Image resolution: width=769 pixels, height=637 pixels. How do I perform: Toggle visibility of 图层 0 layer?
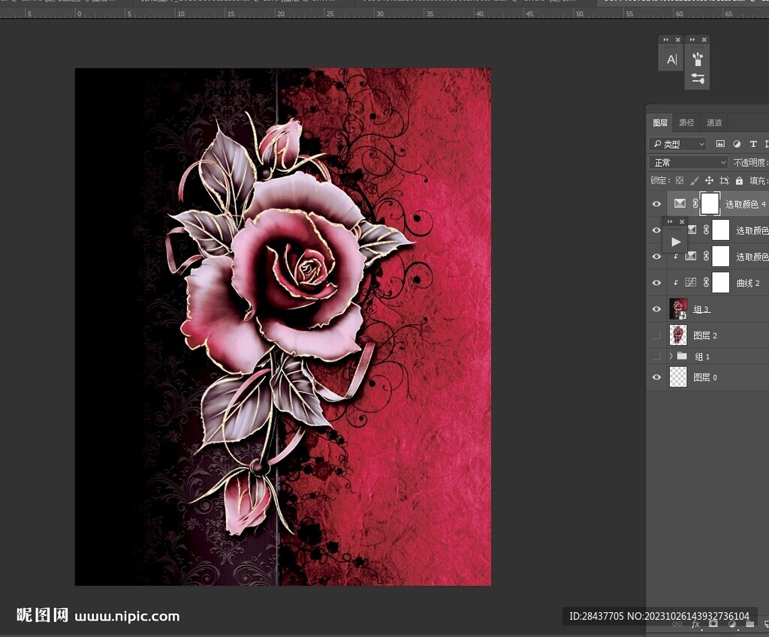[657, 377]
